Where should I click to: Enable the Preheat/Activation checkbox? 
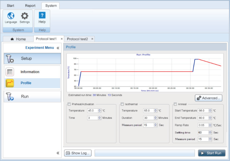click(x=69, y=104)
